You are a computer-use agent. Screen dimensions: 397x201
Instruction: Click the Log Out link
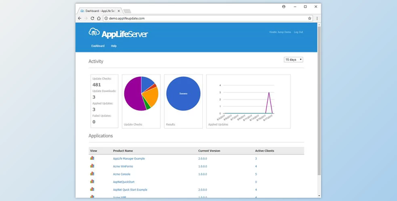click(x=298, y=32)
